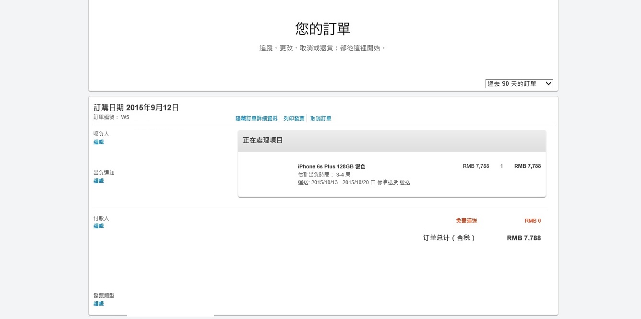
Task: Click the delivery date range 2015/10/13 - 2015/10/20
Action: tap(340, 182)
